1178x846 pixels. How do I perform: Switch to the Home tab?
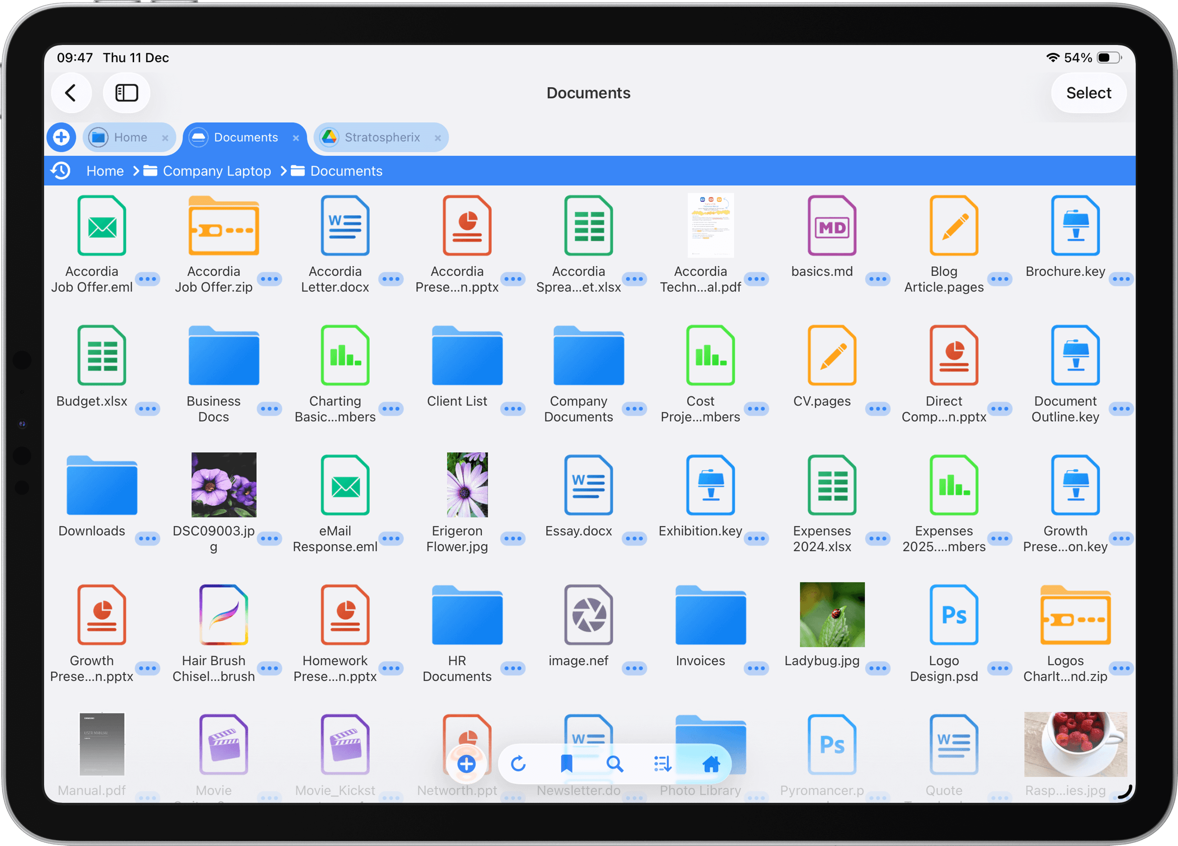(130, 137)
